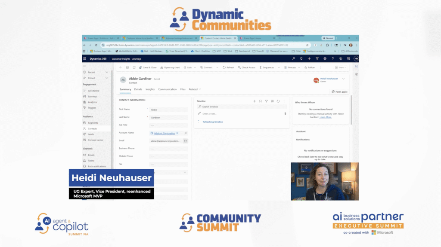Switch to the Details tab

tap(138, 89)
